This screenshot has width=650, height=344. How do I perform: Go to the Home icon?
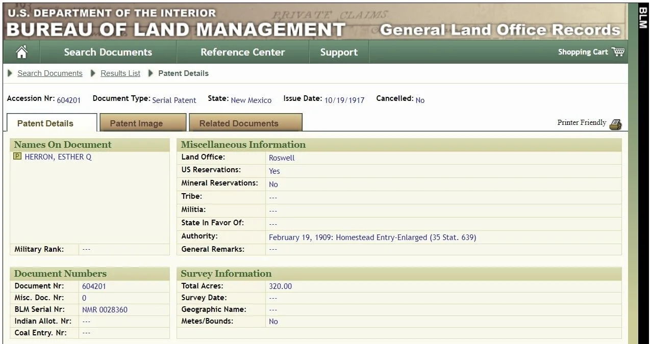point(21,52)
